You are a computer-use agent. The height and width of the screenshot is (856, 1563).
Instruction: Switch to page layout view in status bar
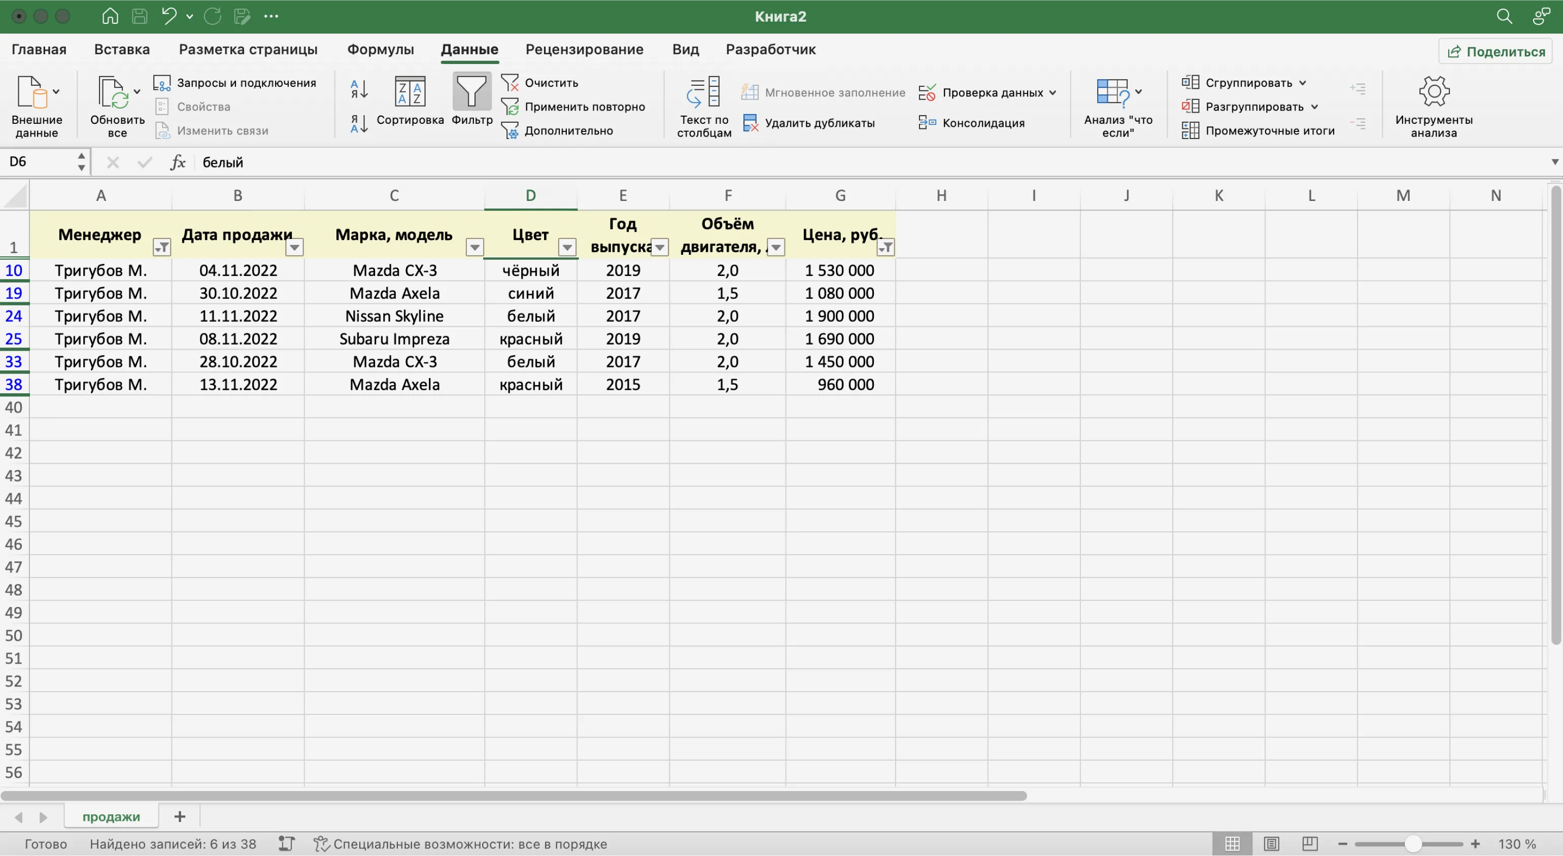[1271, 844]
